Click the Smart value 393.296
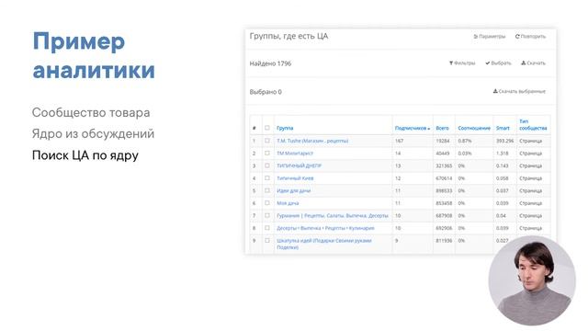The height and width of the screenshot is (331, 588). 504,141
